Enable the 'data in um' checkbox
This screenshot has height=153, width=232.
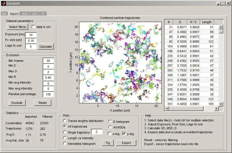(x=34, y=27)
